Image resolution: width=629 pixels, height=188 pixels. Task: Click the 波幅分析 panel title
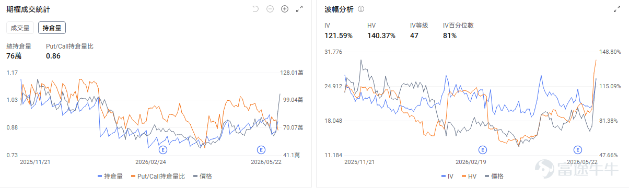pyautogui.click(x=339, y=9)
